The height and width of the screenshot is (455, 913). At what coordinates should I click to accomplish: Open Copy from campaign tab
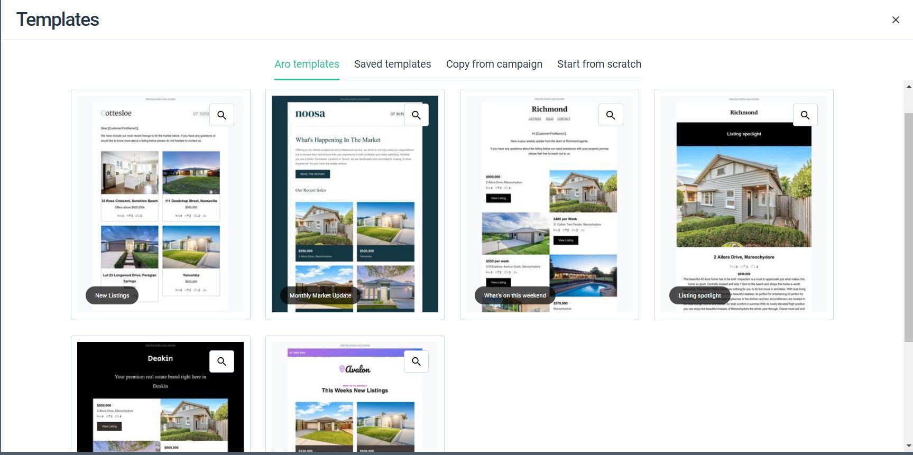(494, 64)
